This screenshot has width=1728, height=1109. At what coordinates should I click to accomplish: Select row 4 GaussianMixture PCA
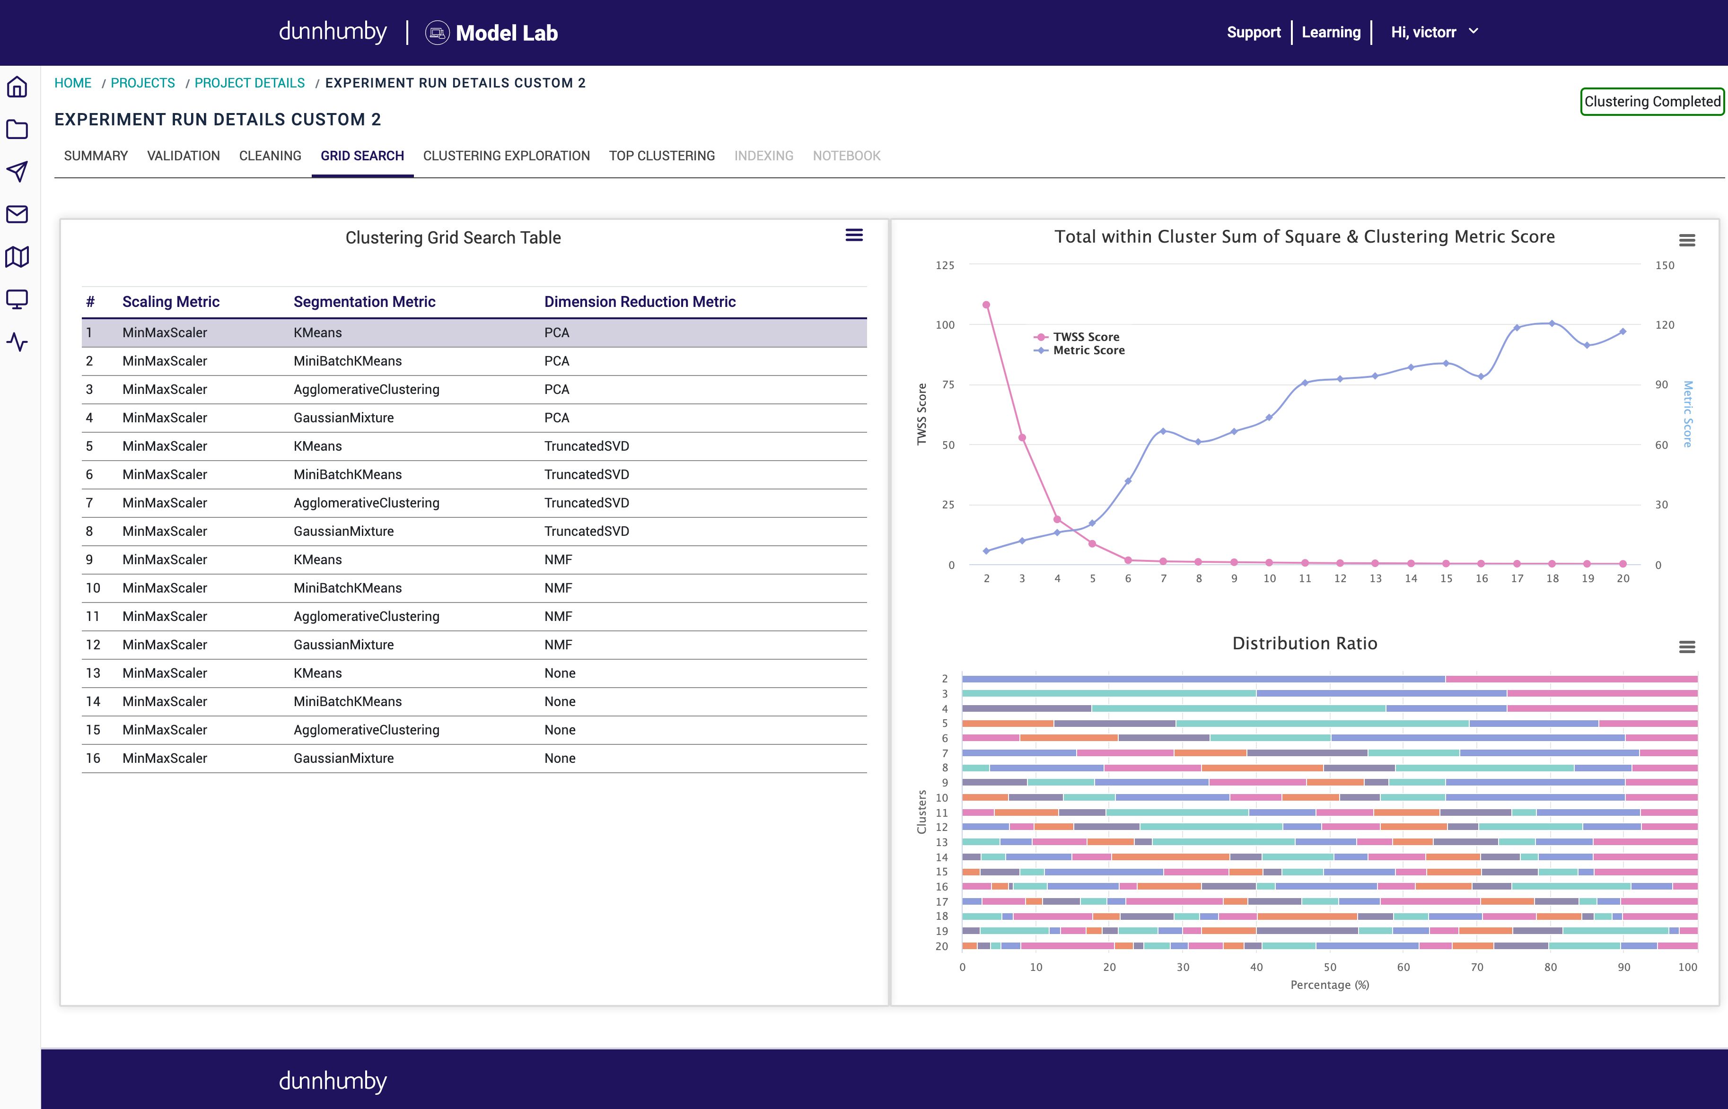coord(474,418)
